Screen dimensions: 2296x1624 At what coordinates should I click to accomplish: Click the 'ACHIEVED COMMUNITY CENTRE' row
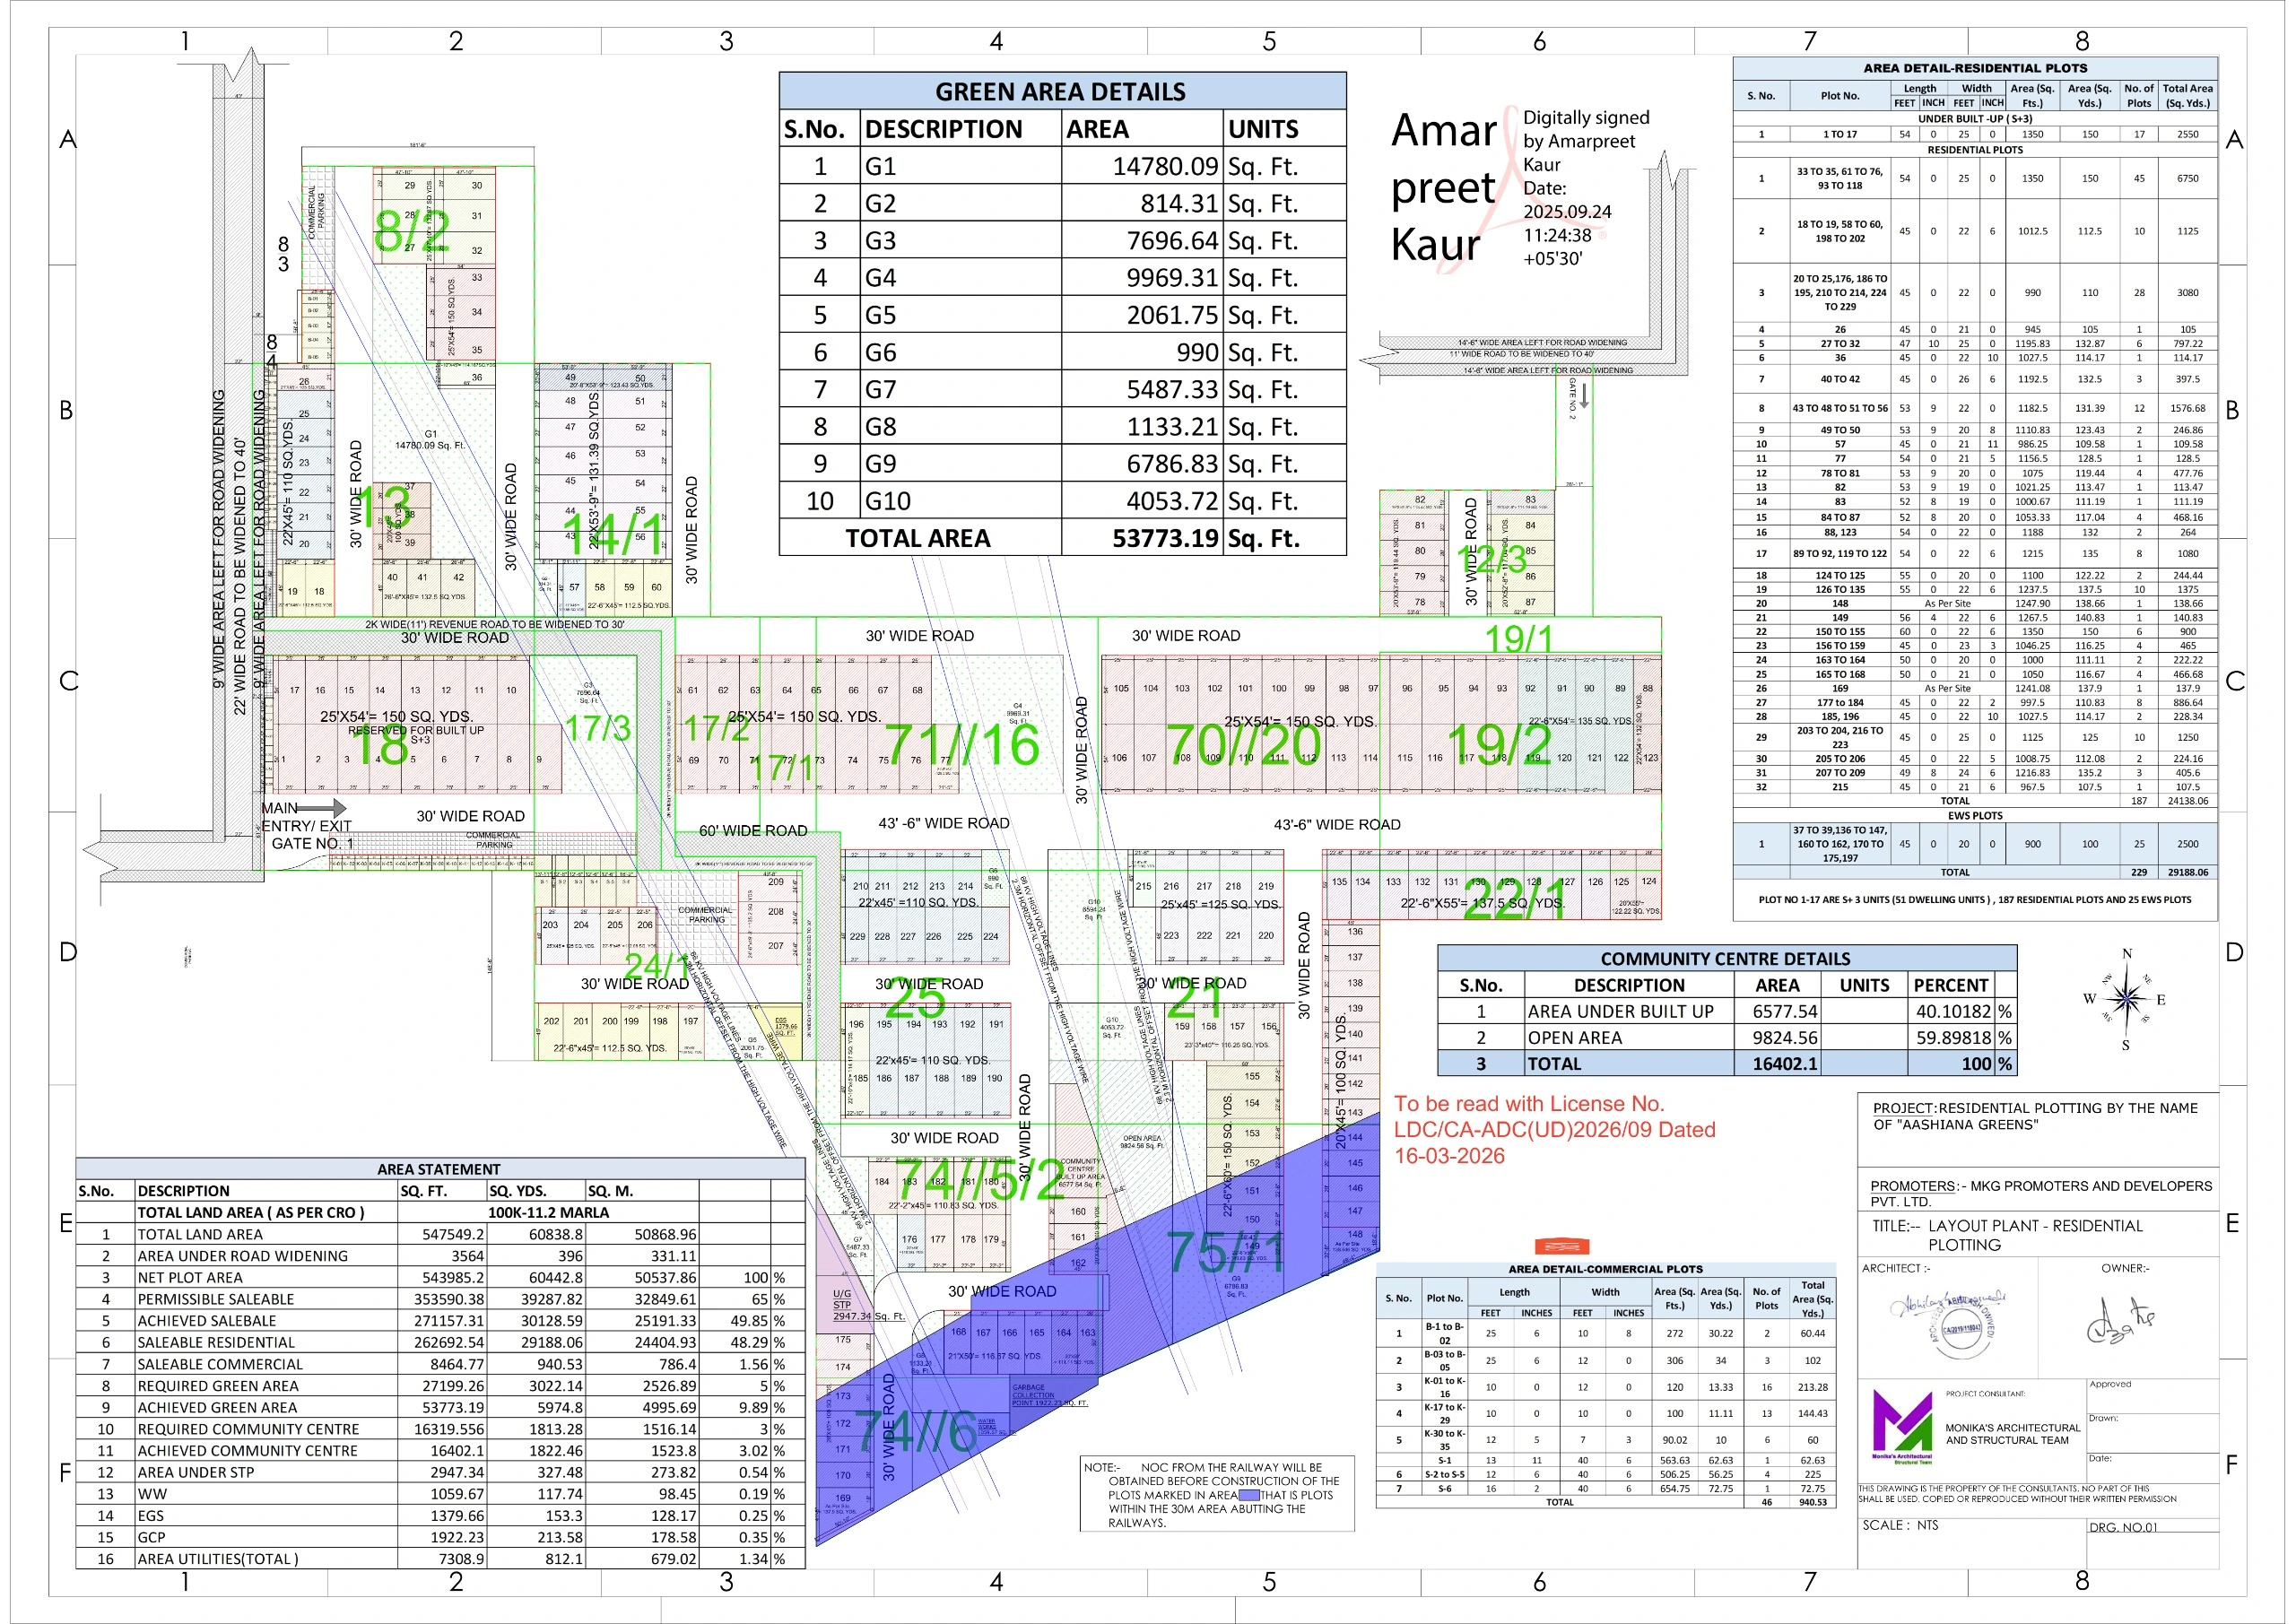440,1451
